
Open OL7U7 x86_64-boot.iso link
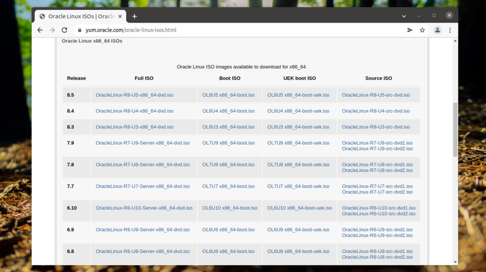coord(228,186)
